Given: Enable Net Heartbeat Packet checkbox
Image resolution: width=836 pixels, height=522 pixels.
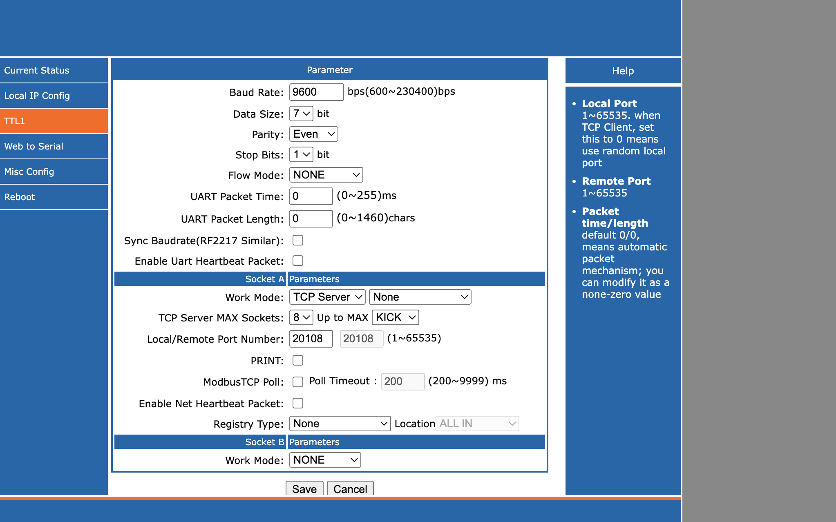Looking at the screenshot, I should pos(298,403).
